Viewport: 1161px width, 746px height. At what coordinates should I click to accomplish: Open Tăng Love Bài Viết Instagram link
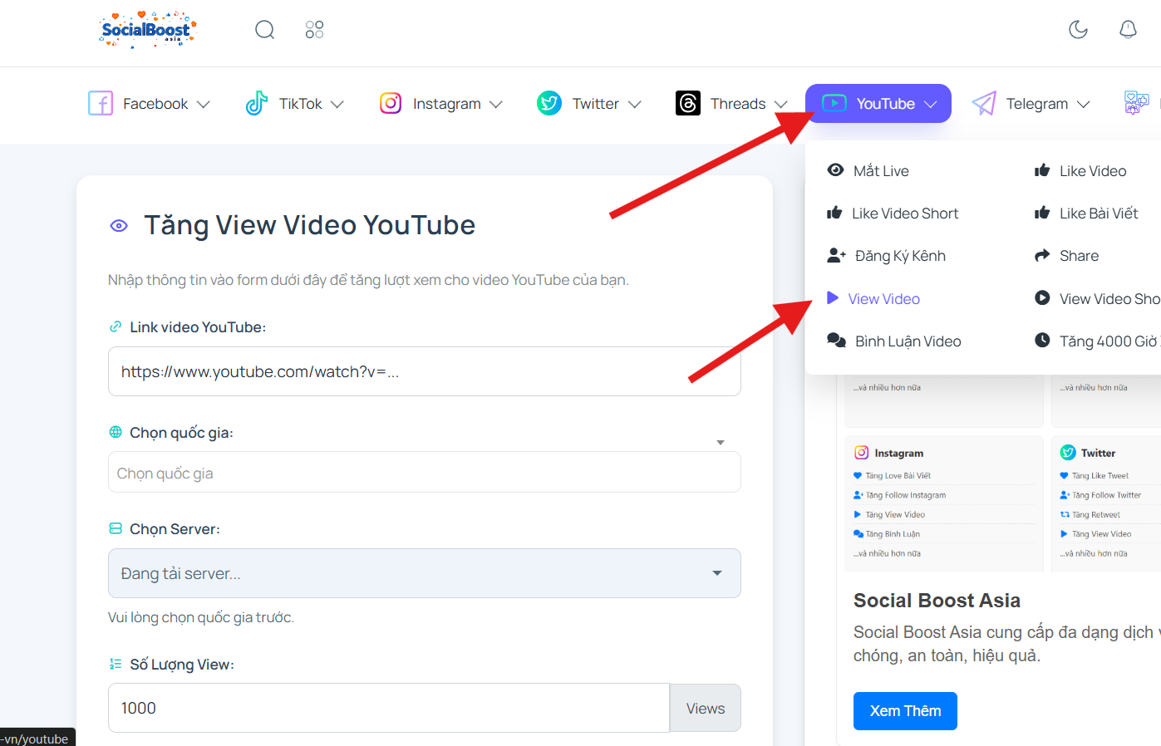898,476
